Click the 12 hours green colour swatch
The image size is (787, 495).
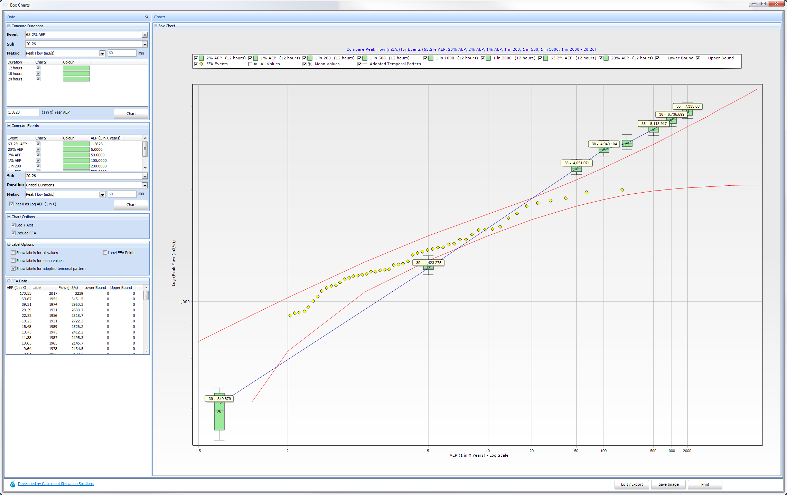pos(76,68)
